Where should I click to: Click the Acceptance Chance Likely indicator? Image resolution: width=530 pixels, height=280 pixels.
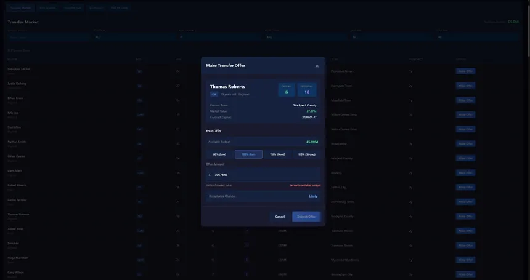click(313, 196)
